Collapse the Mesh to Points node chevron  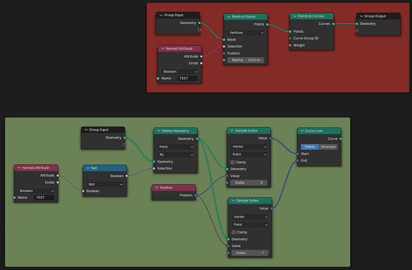[229, 17]
